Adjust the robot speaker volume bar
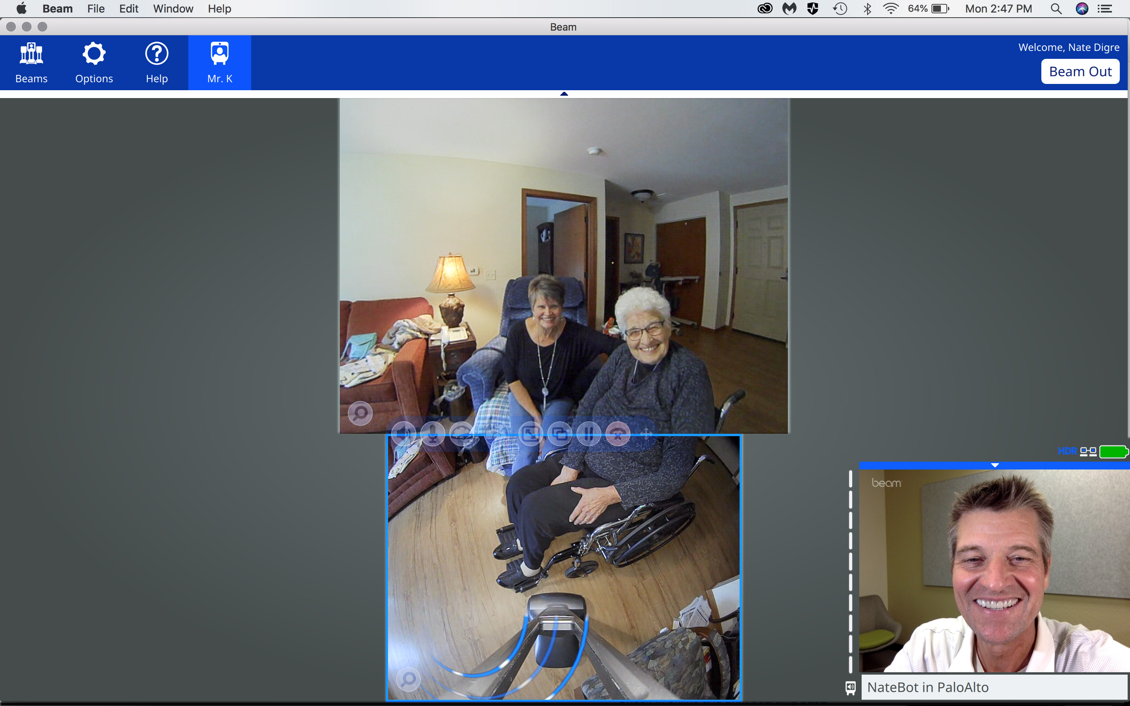1130x706 pixels. click(x=850, y=571)
